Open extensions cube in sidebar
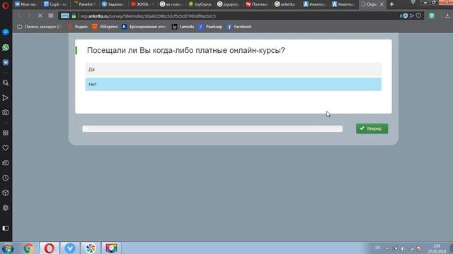This screenshot has width=453, height=254. point(6,193)
